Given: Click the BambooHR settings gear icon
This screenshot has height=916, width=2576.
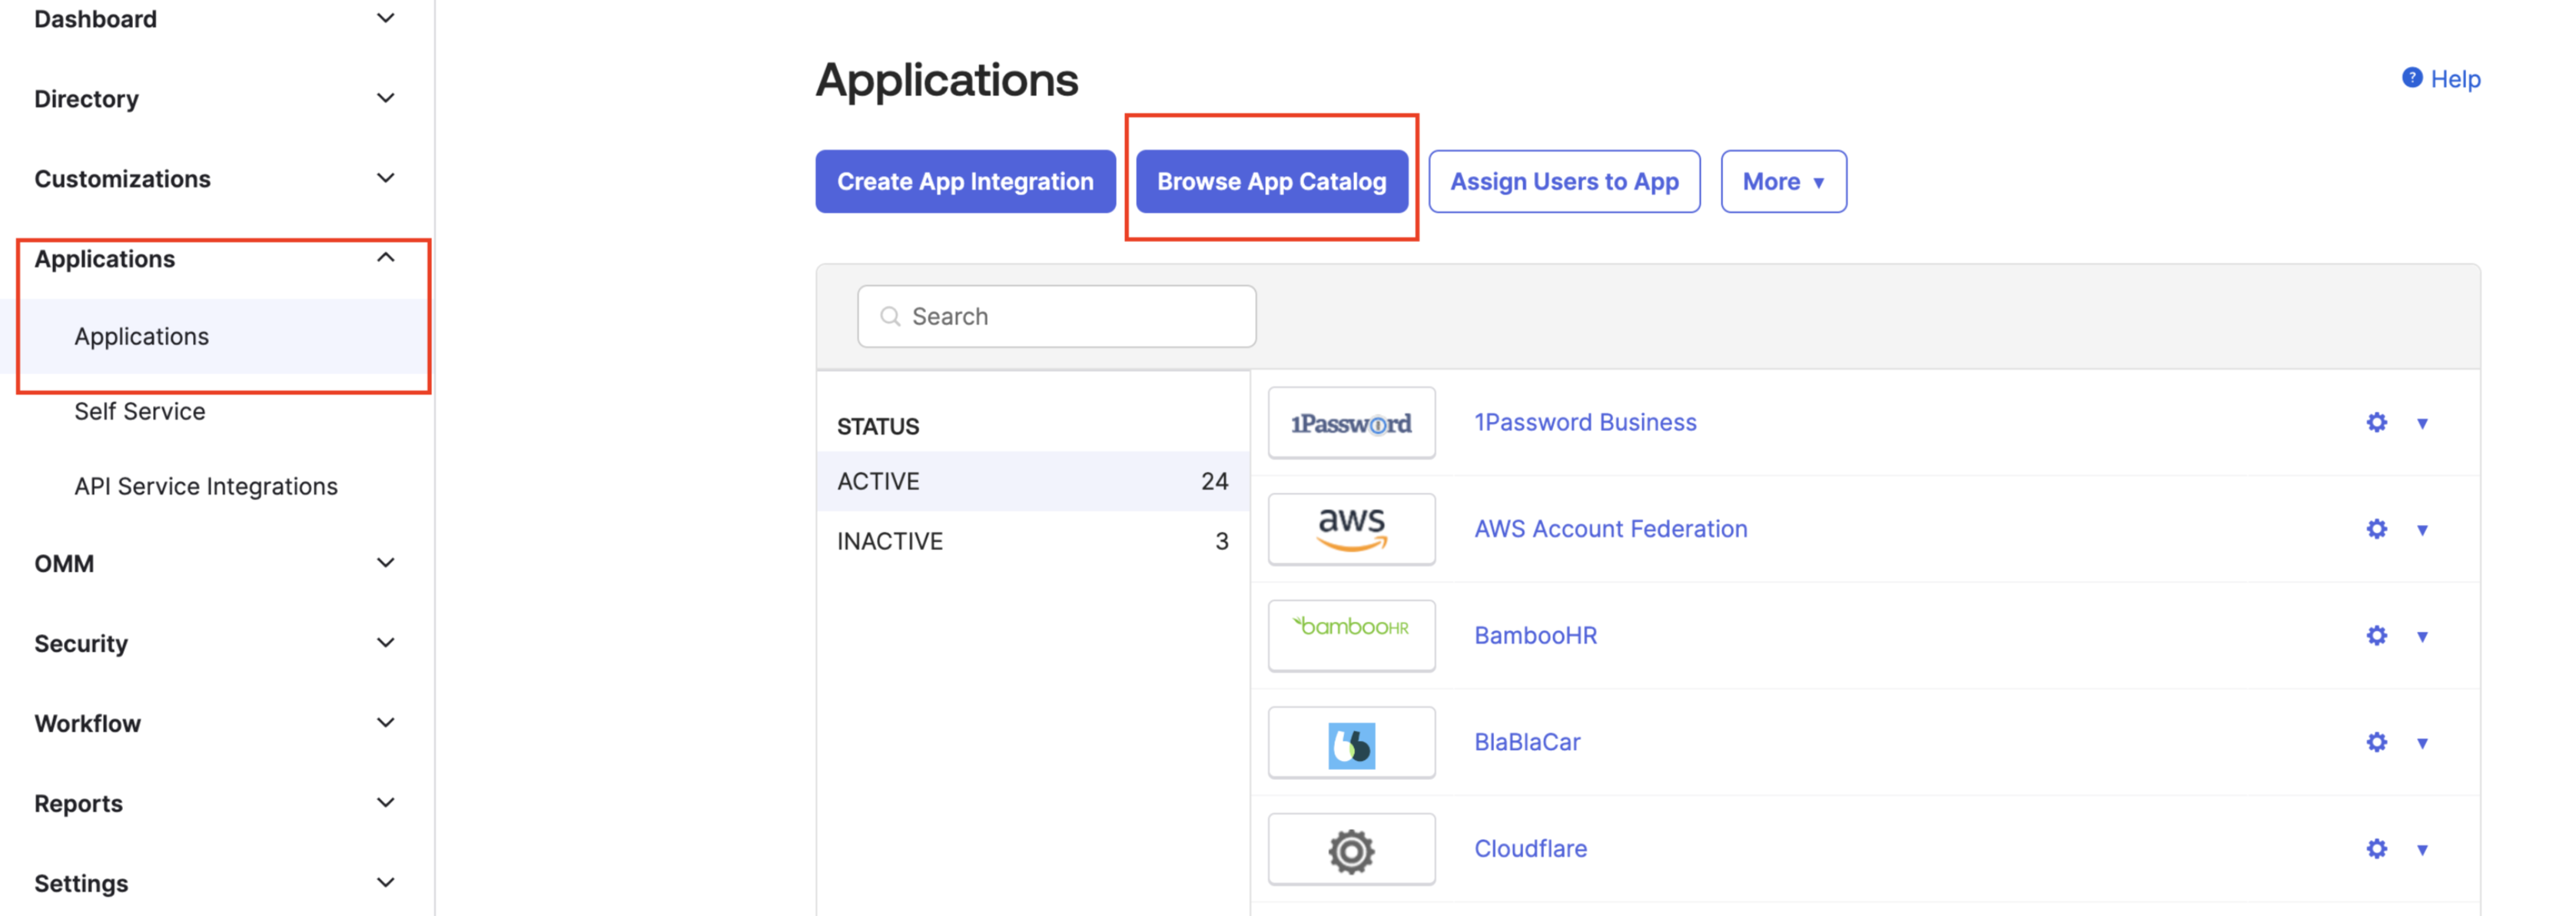Looking at the screenshot, I should [2376, 636].
